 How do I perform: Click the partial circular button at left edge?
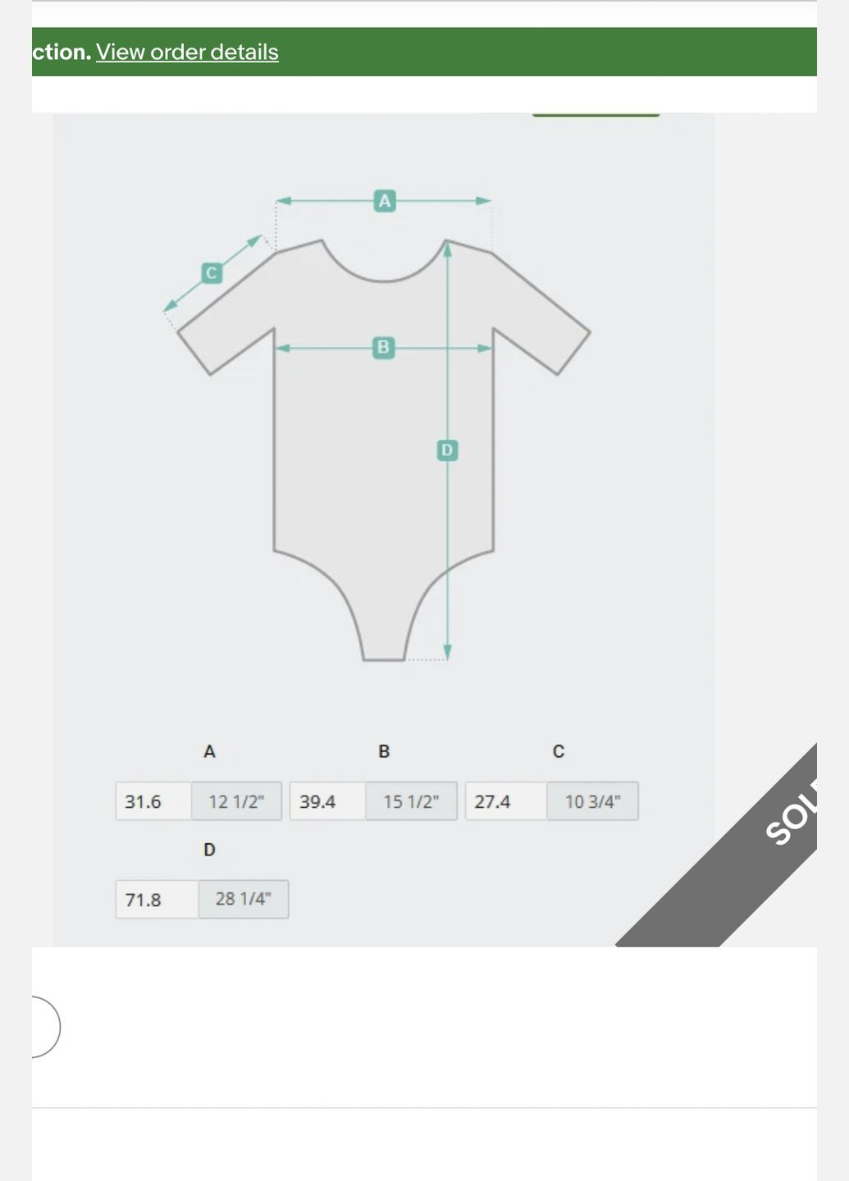[x=45, y=1027]
